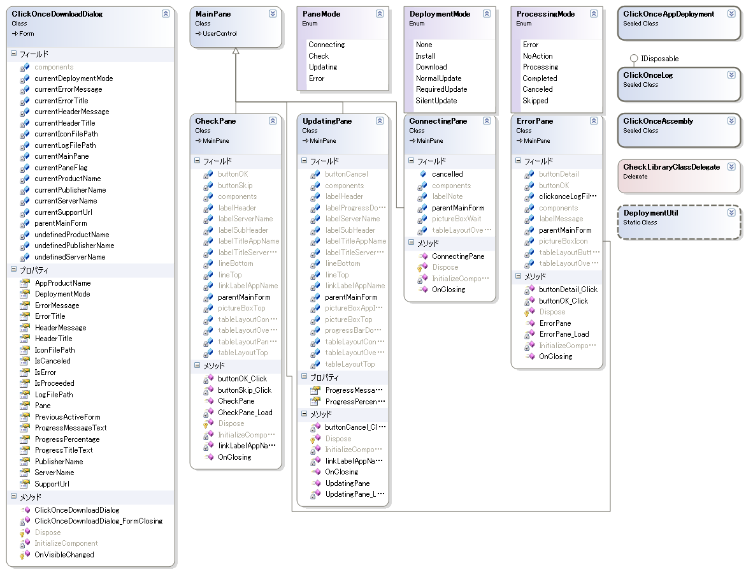
Task: Click field icon beside parentMainForm in ClickOnceDownloadDialog
Action: (25, 223)
